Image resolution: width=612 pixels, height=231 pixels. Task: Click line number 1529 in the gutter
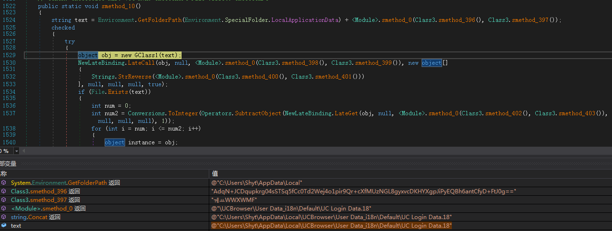[x=9, y=55]
